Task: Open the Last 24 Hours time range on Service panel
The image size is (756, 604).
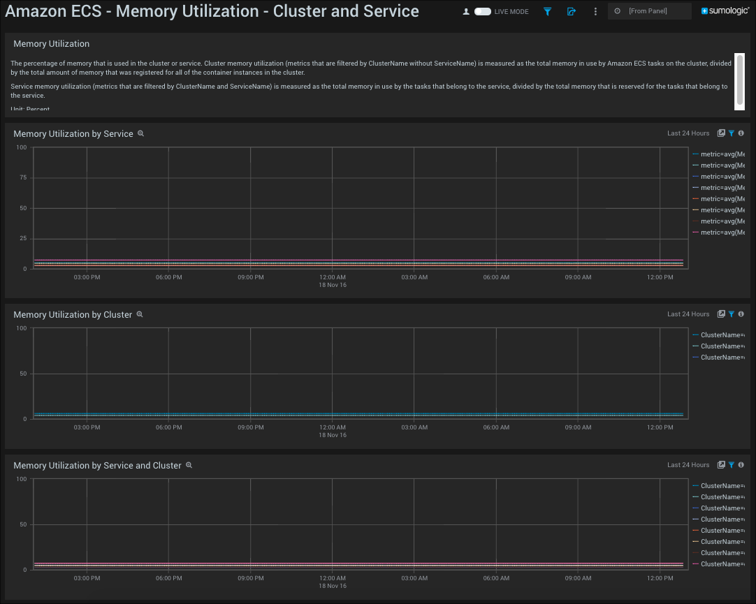Action: click(x=688, y=133)
